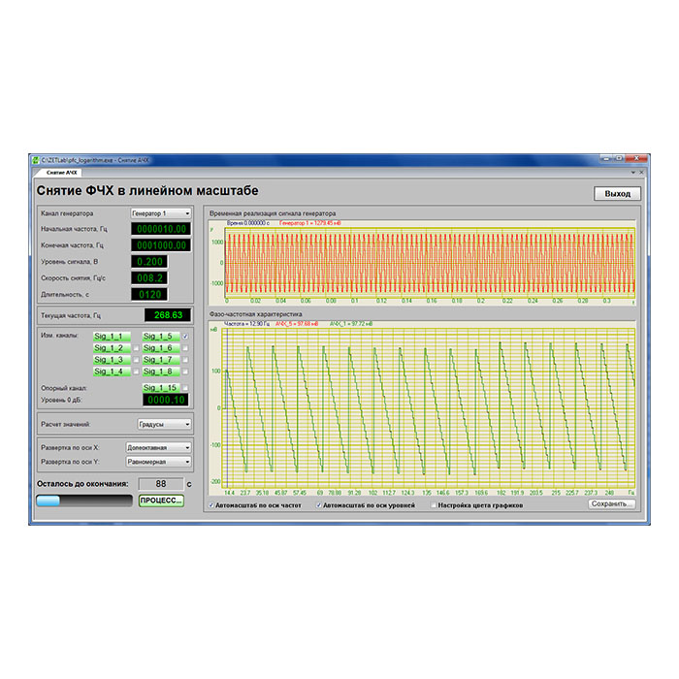Image resolution: width=679 pixels, height=679 pixels.
Task: Enable Настройка цвета графиков checkbox
Action: (434, 505)
